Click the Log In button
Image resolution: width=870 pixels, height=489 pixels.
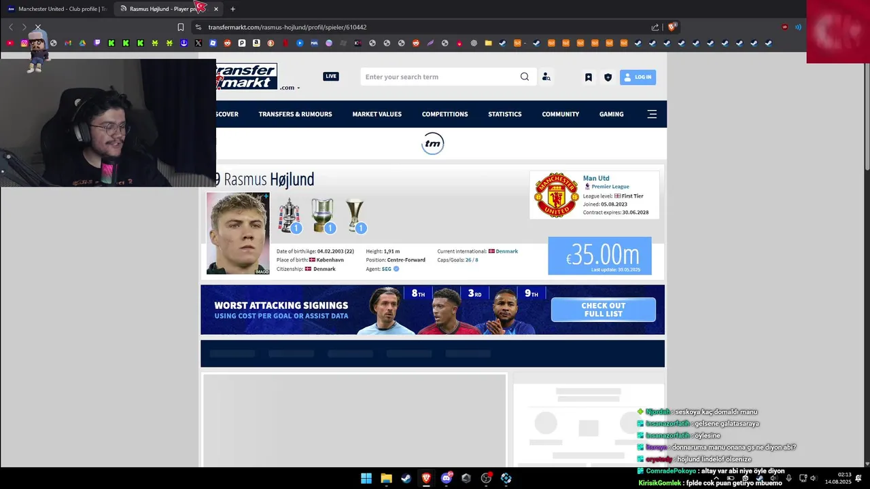[638, 77]
